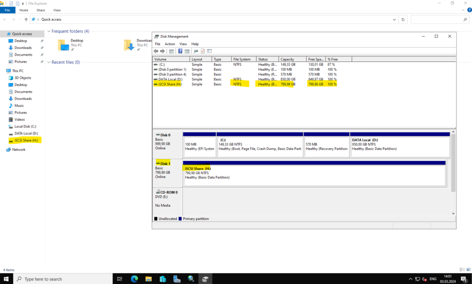The height and width of the screenshot is (284, 472).
Task: Click the Back navigation arrow in Disk Management
Action: point(156,51)
